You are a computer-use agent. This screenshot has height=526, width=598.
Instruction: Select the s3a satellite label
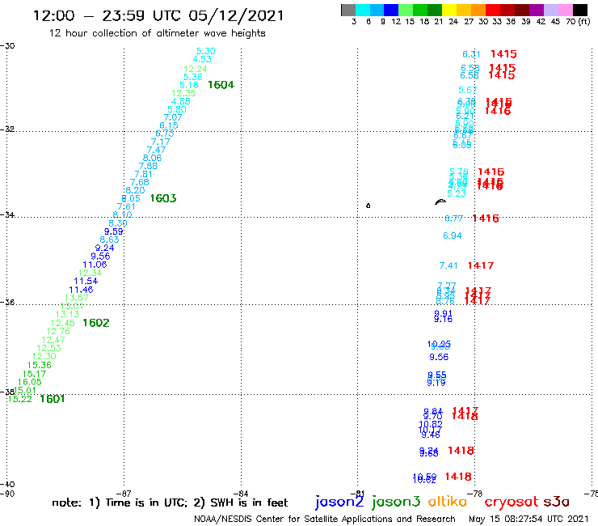coord(556,502)
